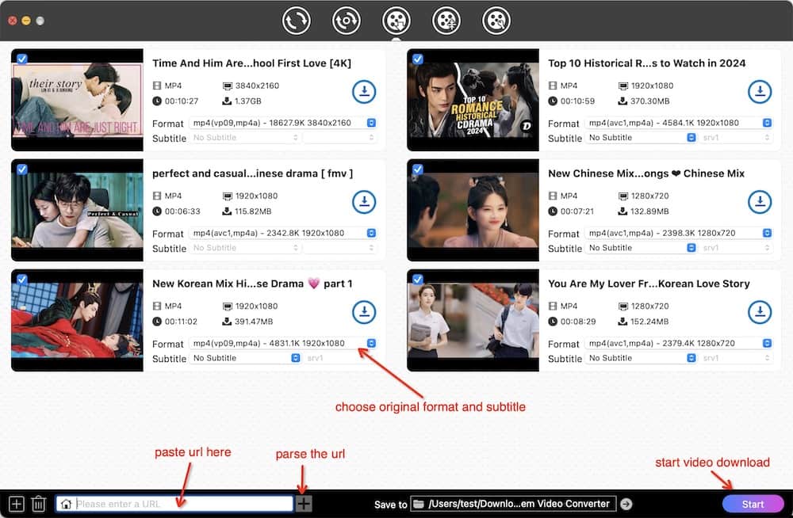Click the home icon inside the URL field

click(x=67, y=503)
